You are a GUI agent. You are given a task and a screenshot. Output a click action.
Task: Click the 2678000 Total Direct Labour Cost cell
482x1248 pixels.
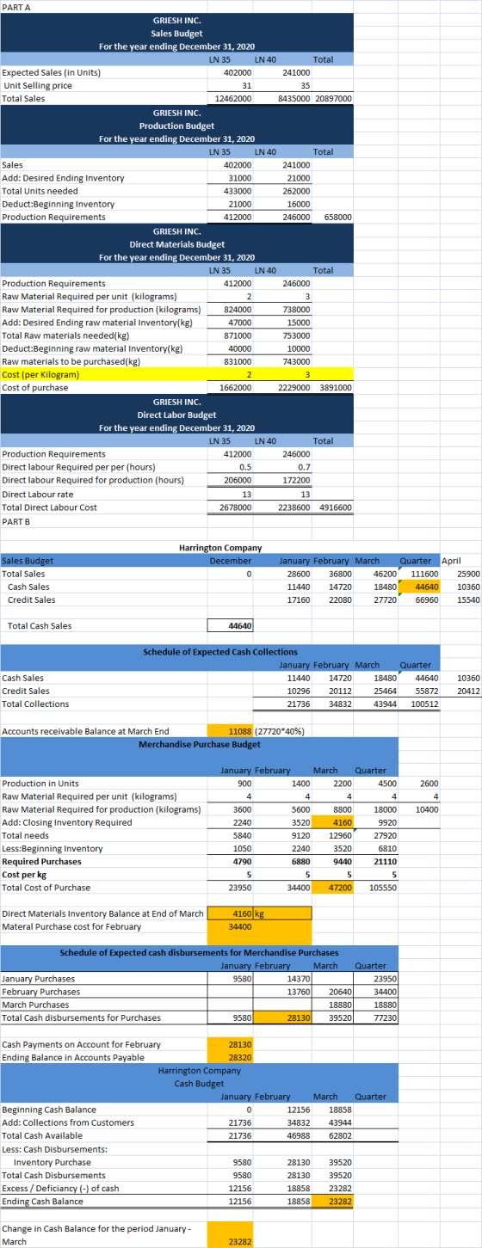(x=235, y=507)
